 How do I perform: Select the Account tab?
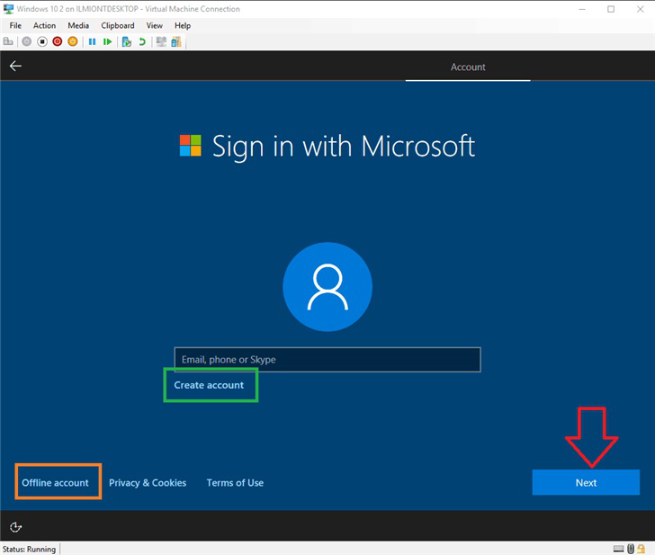(467, 67)
